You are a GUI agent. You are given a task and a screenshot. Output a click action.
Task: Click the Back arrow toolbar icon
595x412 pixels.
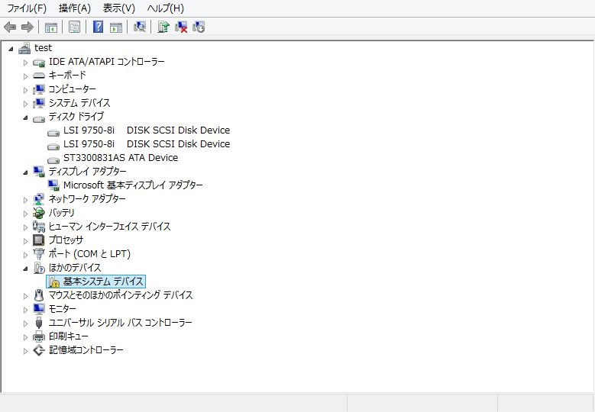tap(10, 27)
